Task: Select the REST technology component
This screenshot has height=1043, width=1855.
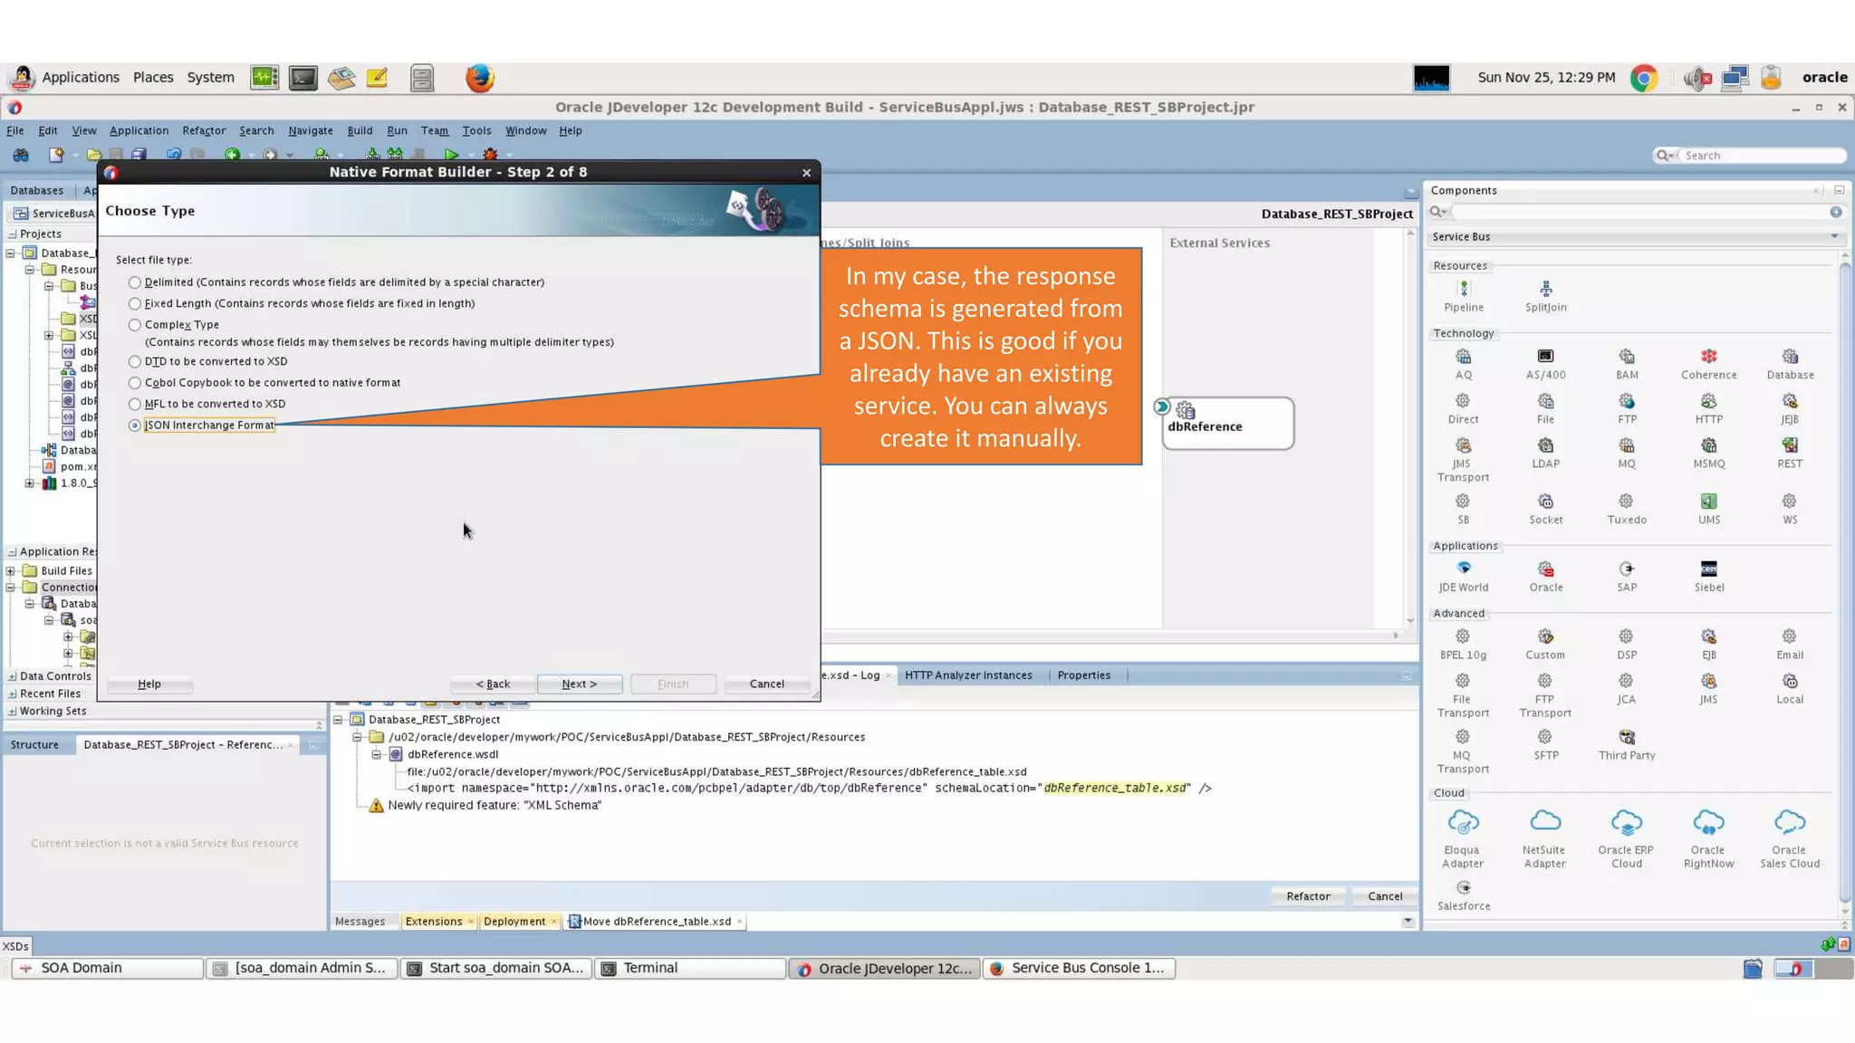Action: (x=1790, y=446)
